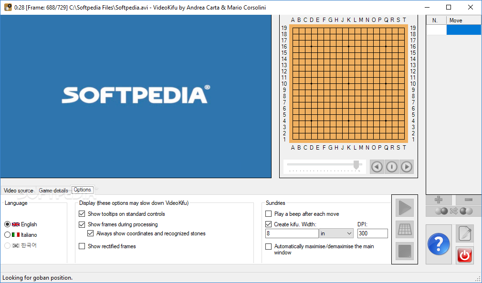Toggle Show frames during processing
482x283 pixels.
(82, 224)
